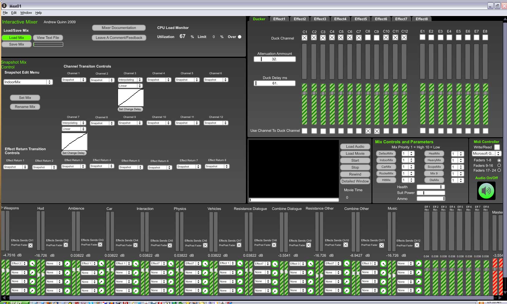Uncheck Use Channel To Duck C9 box
The height and width of the screenshot is (304, 507).
pos(377,131)
